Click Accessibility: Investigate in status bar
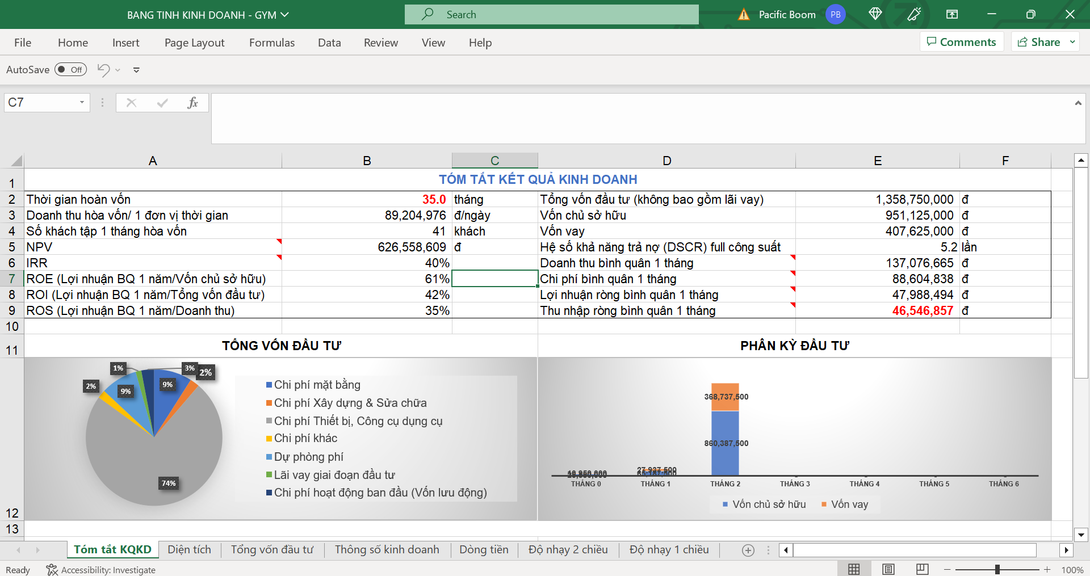Screen dimensions: 1090x576 click(101, 570)
